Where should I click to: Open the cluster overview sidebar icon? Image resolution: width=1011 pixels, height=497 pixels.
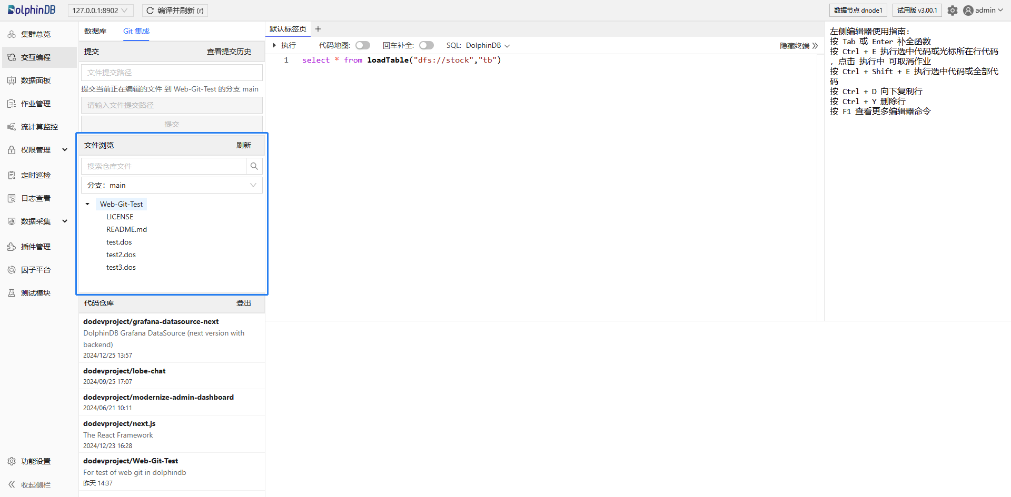click(12, 34)
